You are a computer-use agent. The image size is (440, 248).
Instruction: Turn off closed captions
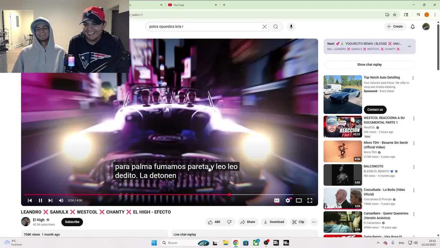click(277, 200)
